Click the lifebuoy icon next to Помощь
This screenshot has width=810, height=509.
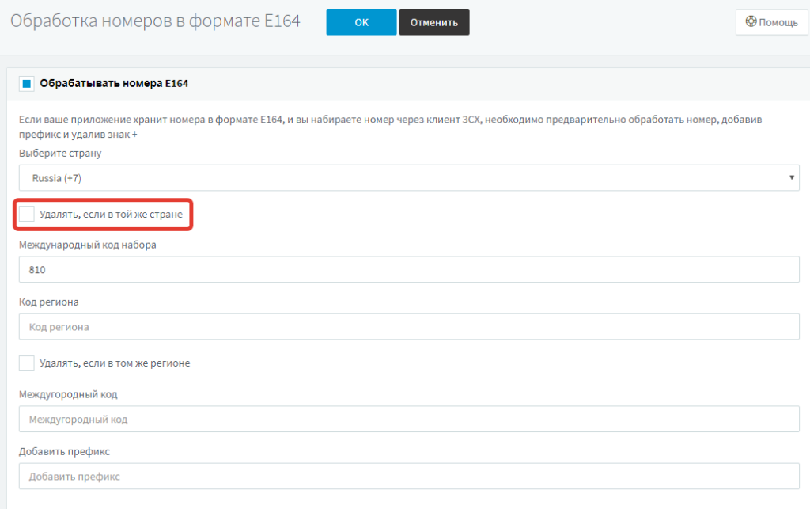click(751, 21)
